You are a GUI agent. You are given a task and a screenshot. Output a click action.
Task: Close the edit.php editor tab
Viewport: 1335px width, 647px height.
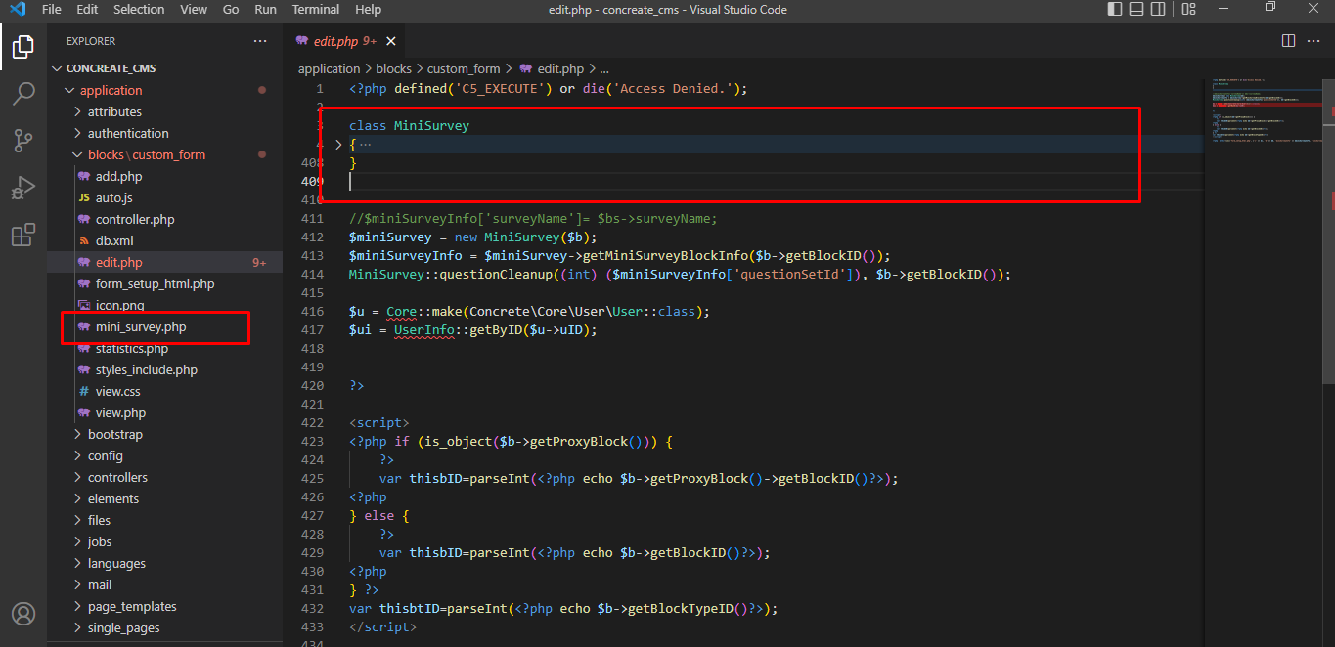[x=391, y=41]
